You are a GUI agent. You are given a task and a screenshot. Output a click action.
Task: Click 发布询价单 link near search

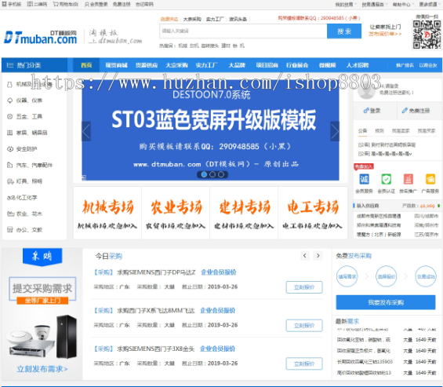pos(385,34)
